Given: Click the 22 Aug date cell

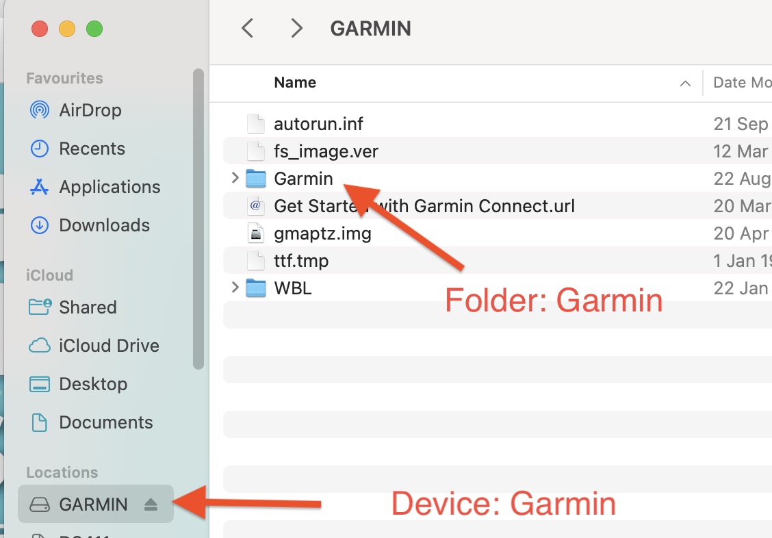Looking at the screenshot, I should point(742,179).
